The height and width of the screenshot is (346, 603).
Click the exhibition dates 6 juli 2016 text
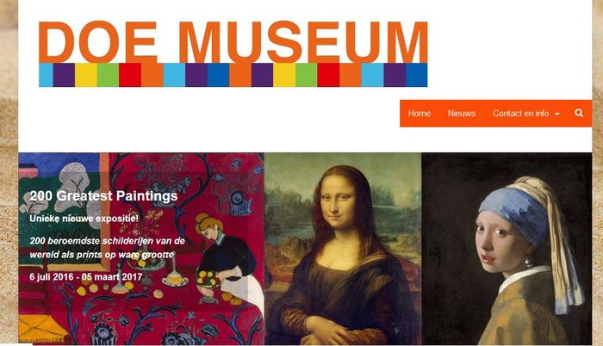click(86, 277)
